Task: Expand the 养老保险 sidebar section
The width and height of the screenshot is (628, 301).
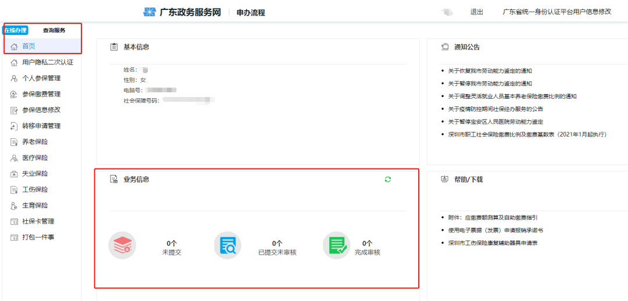Action: click(x=35, y=142)
